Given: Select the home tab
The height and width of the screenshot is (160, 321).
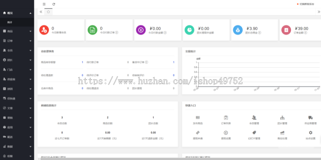Looking at the screenshot, I should (48, 12).
